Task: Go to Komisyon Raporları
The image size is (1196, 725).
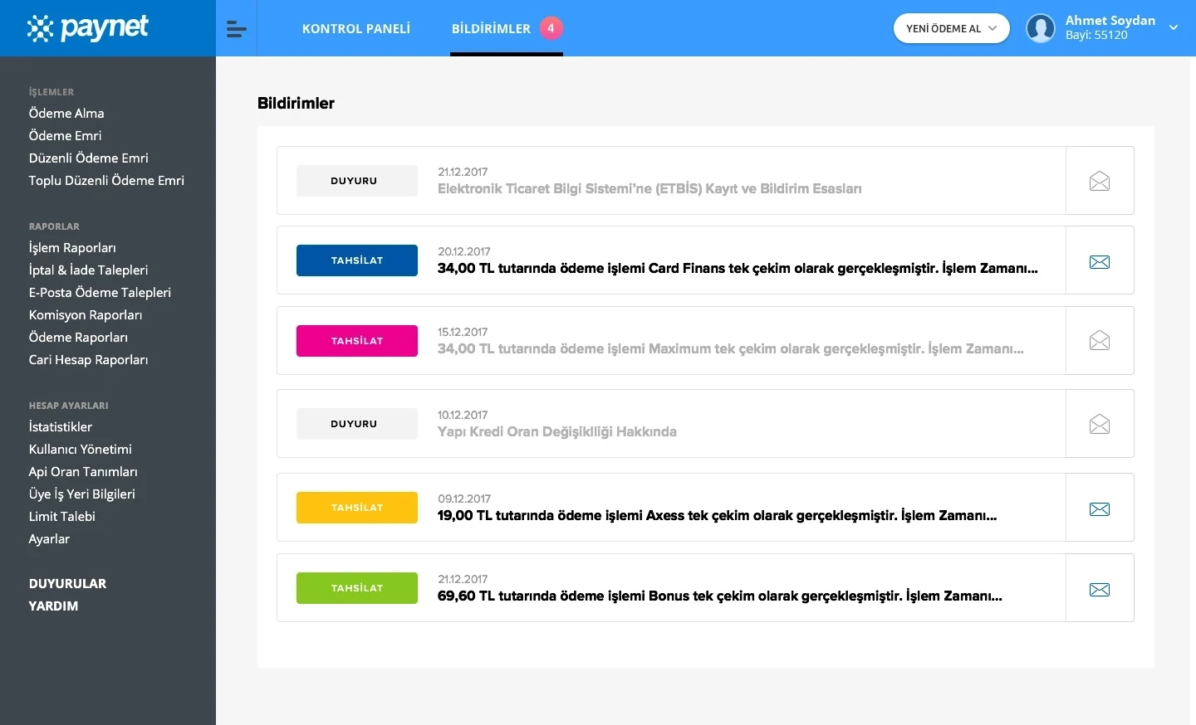Action: coord(86,314)
